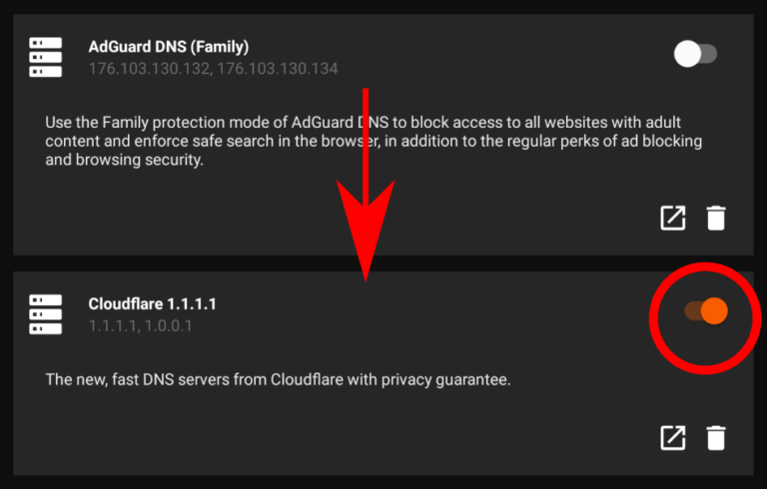Click the Cloudflare privacy guarantee description

278,379
